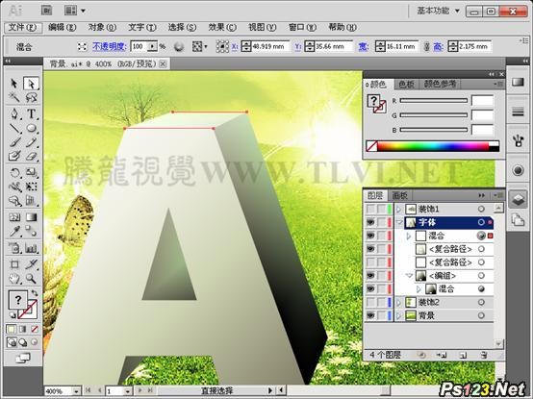Select the Zoom magnifier tool
Image resolution: width=533 pixels, height=399 pixels.
[31, 279]
